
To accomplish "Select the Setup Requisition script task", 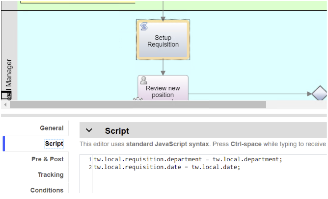I will [x=163, y=40].
